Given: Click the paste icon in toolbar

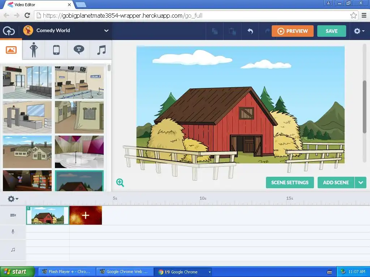Looking at the screenshot, I should pos(232,31).
